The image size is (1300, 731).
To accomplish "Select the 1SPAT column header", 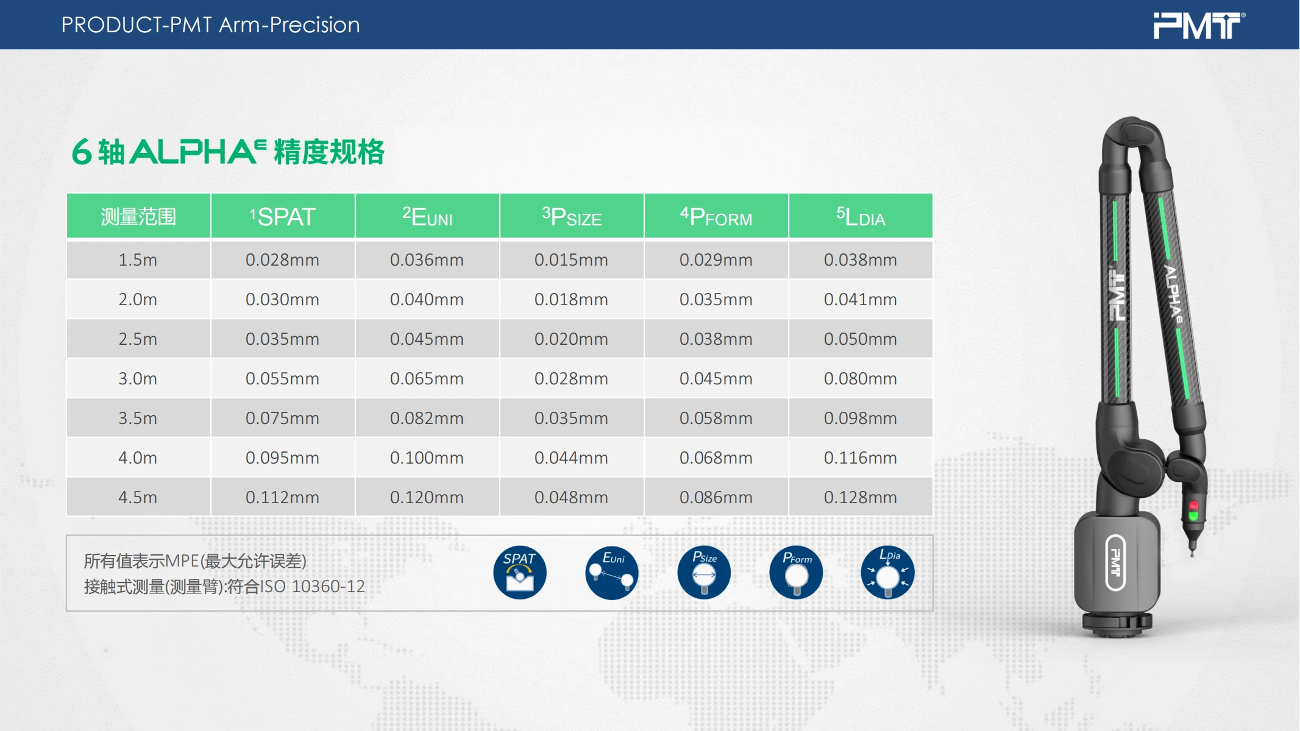I will pyautogui.click(x=283, y=216).
